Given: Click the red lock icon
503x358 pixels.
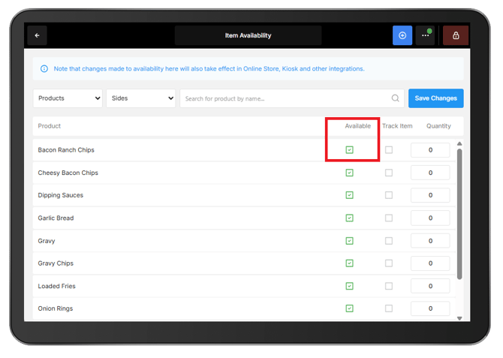Looking at the screenshot, I should [456, 35].
